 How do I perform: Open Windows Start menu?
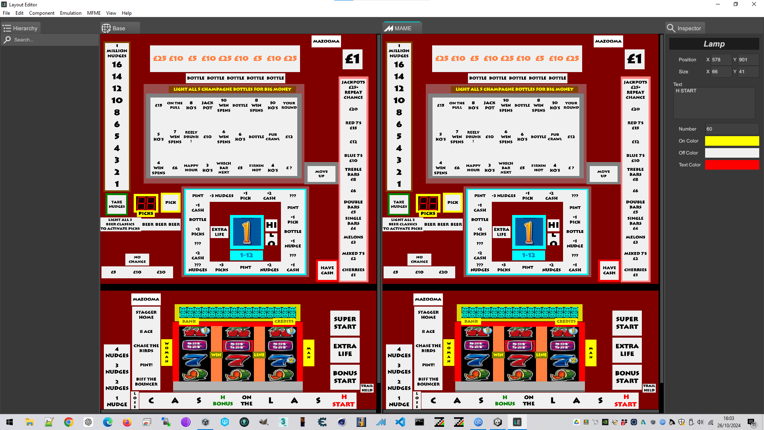[10, 422]
